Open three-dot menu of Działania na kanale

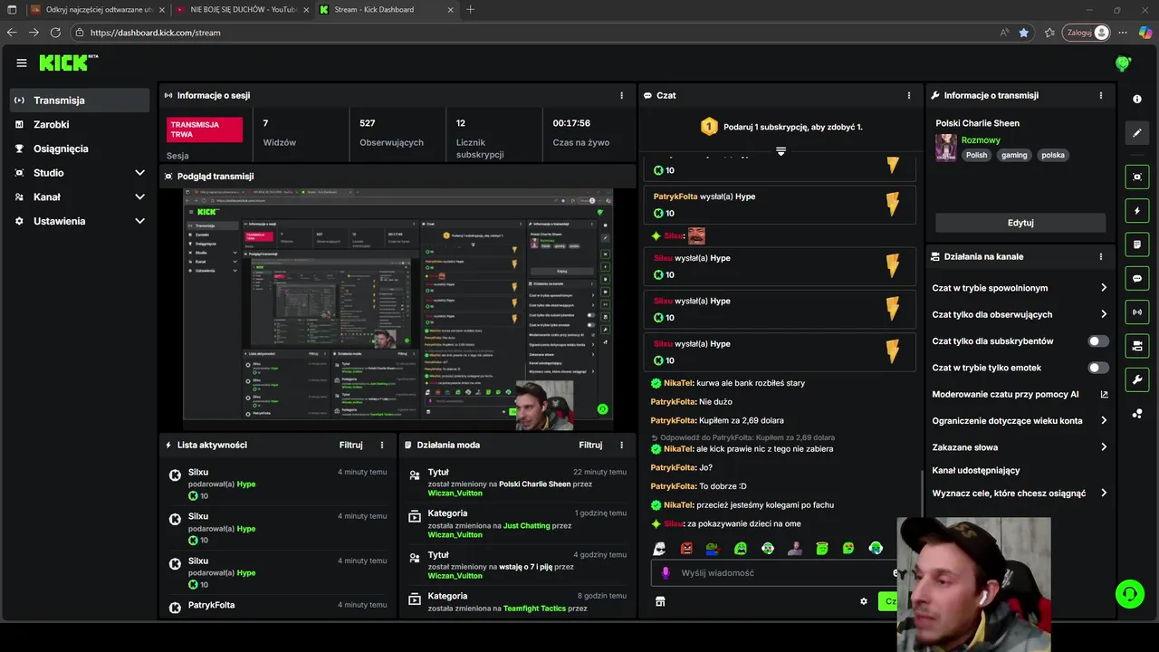coord(1101,256)
